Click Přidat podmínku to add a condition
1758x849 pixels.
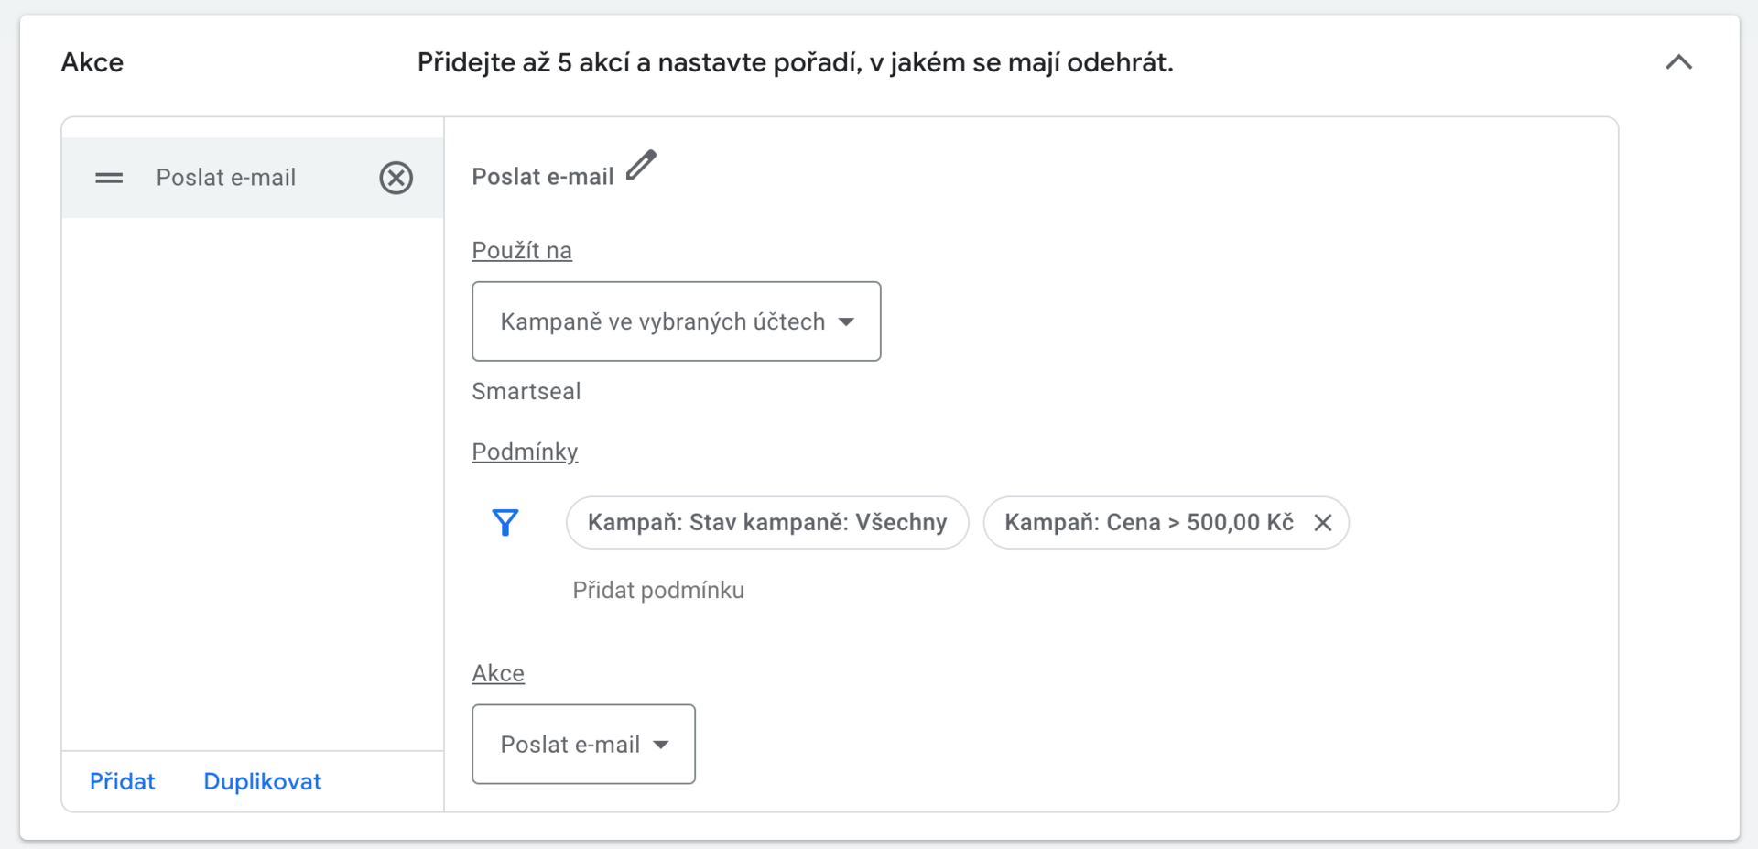[x=657, y=591]
